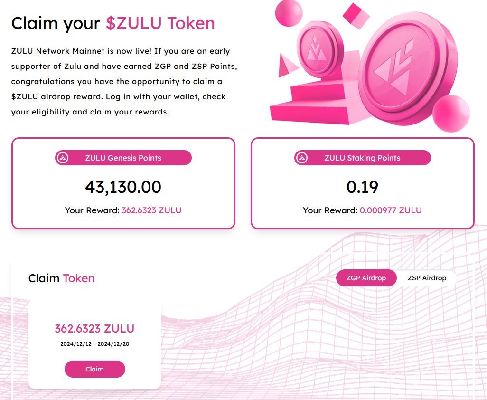
Task: Click the pink sphere below the large coin
Action: click(450, 114)
